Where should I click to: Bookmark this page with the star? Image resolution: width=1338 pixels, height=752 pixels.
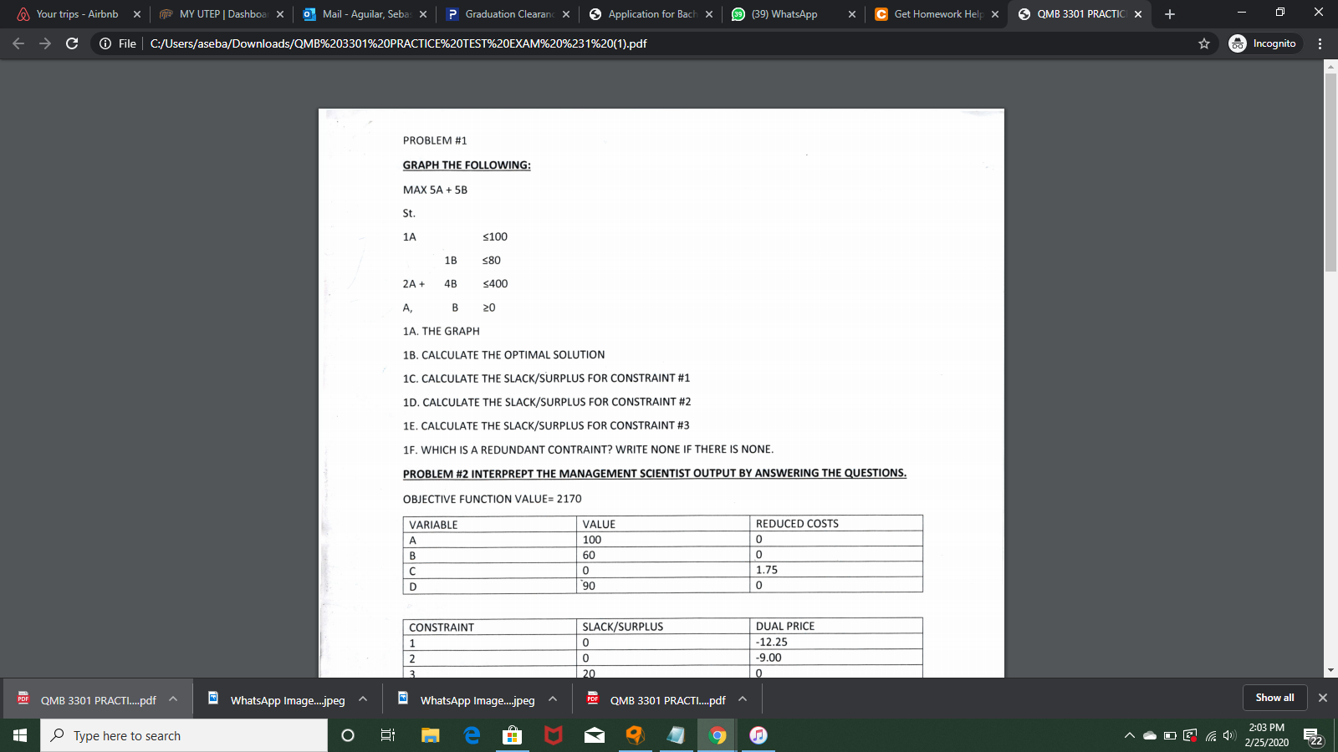point(1204,43)
